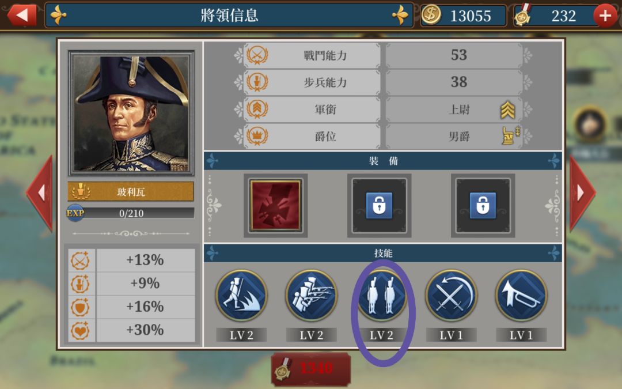The image size is (622, 389).
Task: Tap the middle locked equipment slot
Action: (379, 205)
